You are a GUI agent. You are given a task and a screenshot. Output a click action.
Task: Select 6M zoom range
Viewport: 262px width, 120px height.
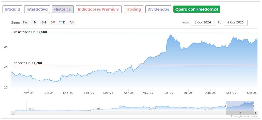point(53,22)
